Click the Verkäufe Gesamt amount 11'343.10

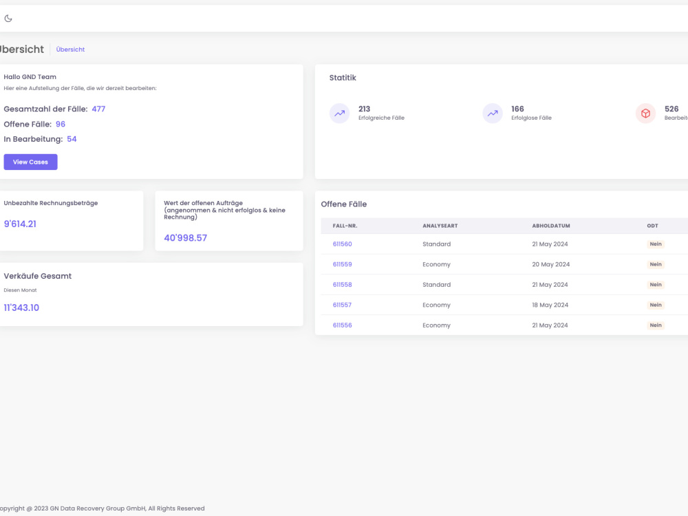point(21,308)
